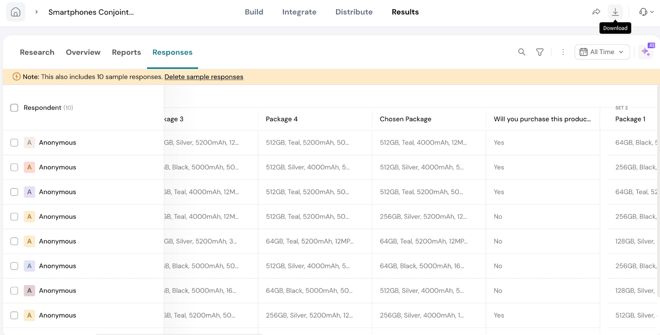Click the Smartphones Conjoint survey title
This screenshot has height=335, width=660.
click(91, 12)
